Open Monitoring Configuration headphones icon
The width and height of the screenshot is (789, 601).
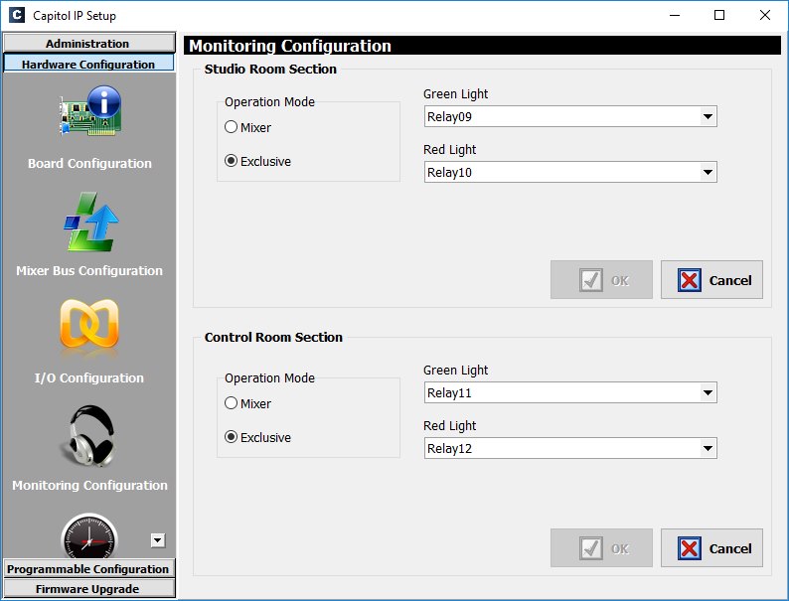(x=89, y=435)
